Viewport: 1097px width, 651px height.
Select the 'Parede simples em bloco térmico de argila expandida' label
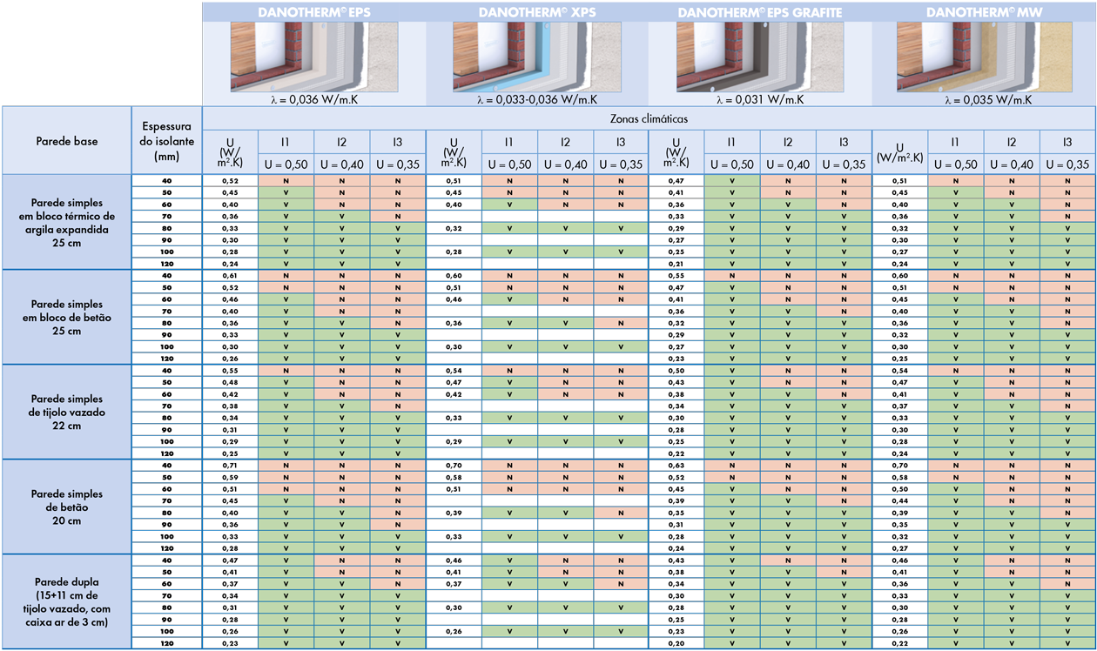[67, 223]
